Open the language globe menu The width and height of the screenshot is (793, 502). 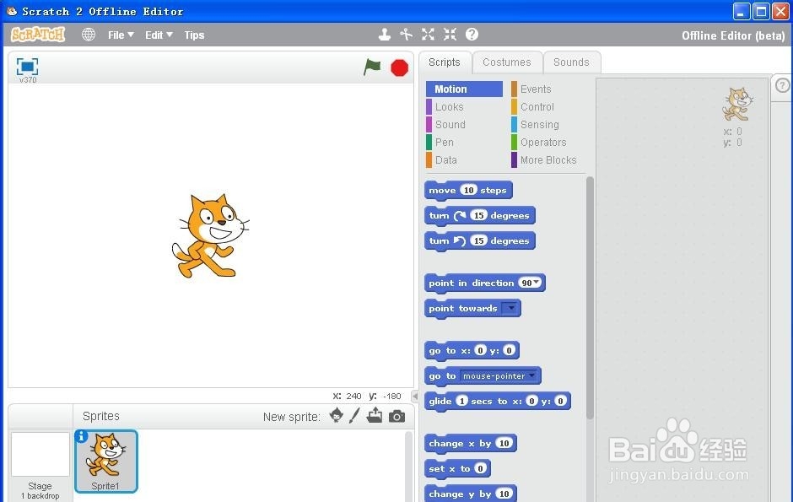(89, 35)
